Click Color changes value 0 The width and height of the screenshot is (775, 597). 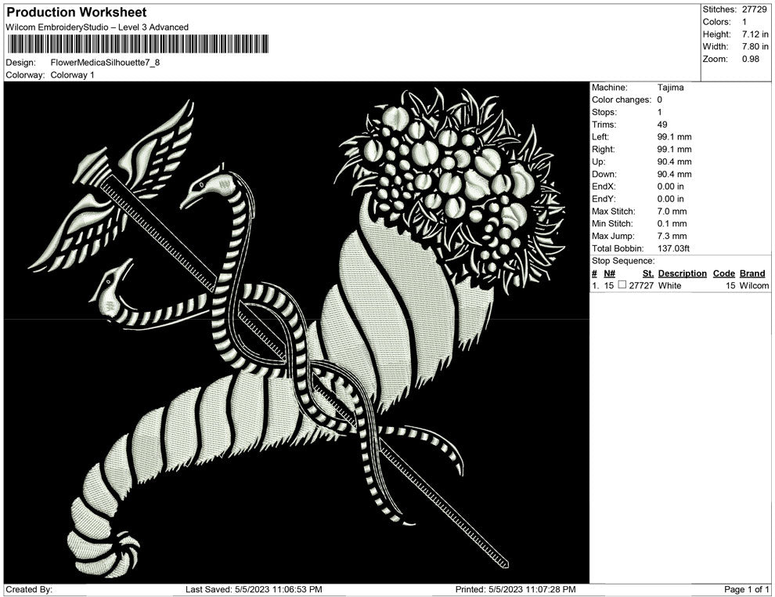[659, 99]
